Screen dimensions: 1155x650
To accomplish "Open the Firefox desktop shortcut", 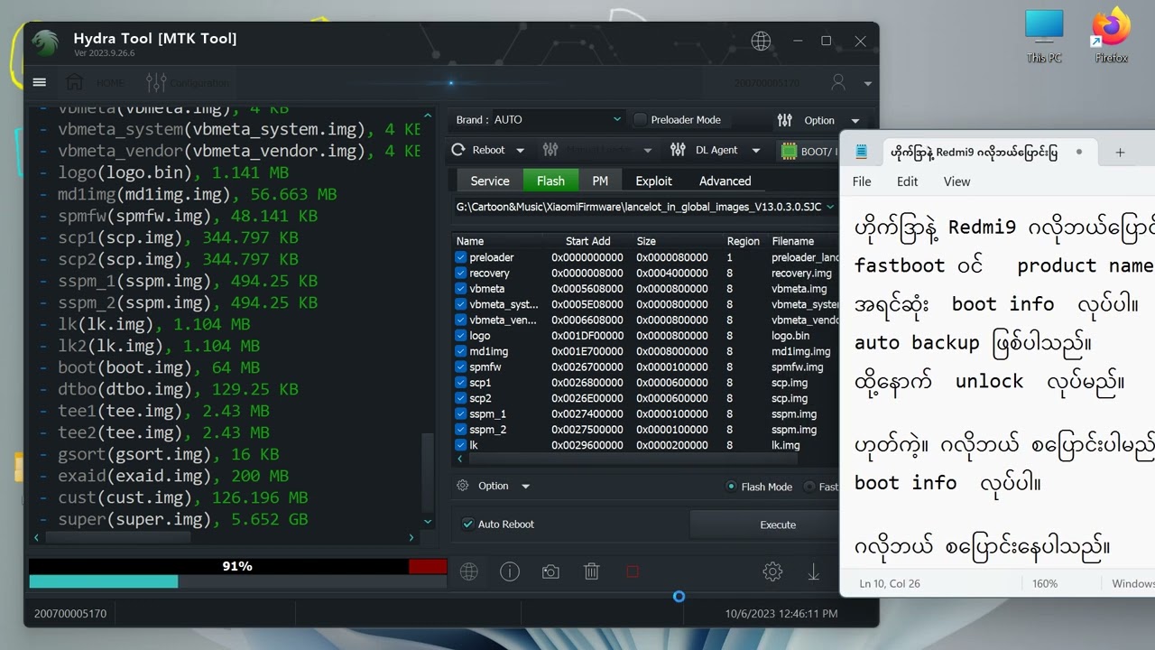I will (x=1112, y=36).
